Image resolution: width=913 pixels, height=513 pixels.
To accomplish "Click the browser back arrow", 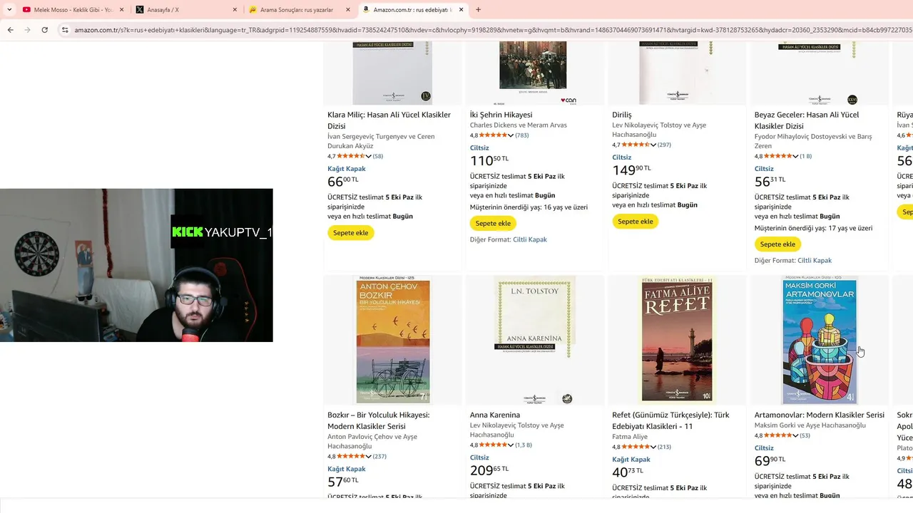I will (10, 30).
